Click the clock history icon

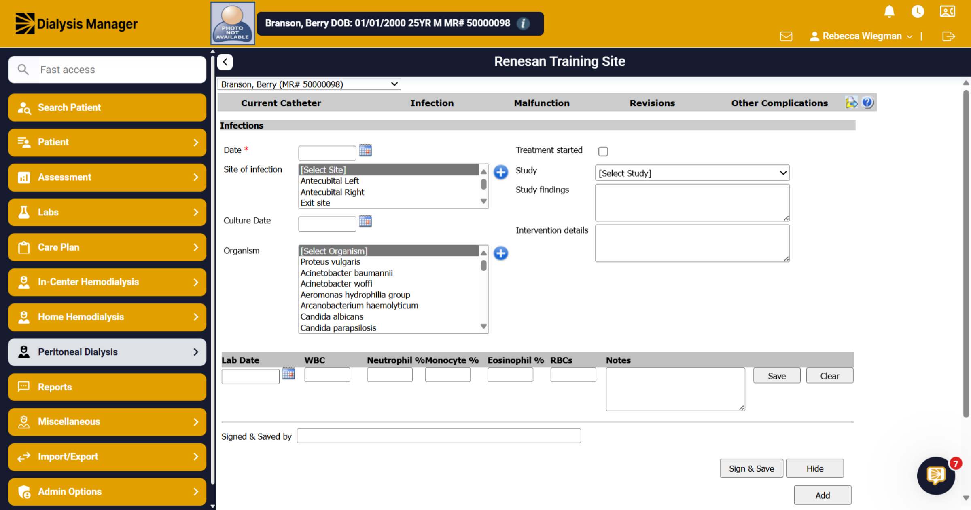[x=918, y=11]
